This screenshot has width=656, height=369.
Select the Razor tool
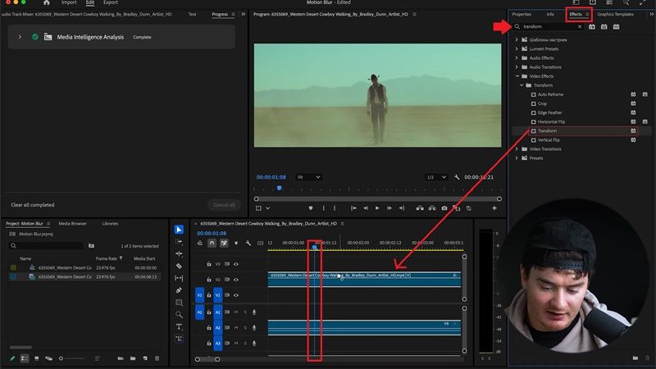pos(179,266)
